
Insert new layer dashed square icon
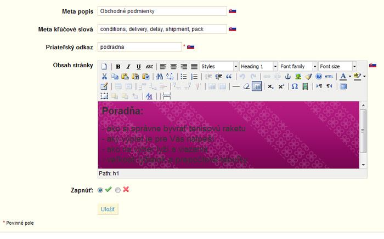[104, 96]
